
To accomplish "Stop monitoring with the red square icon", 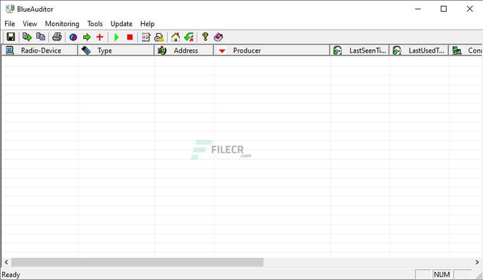I will coord(129,37).
